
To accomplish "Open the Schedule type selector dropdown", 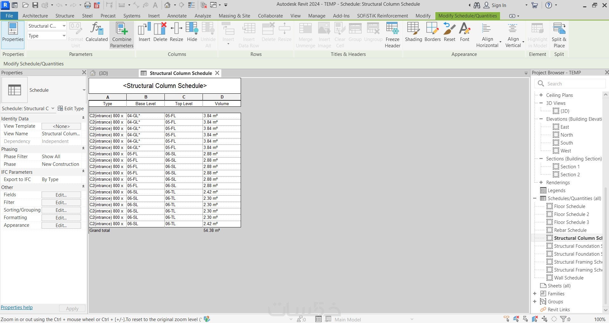I will [x=84, y=90].
